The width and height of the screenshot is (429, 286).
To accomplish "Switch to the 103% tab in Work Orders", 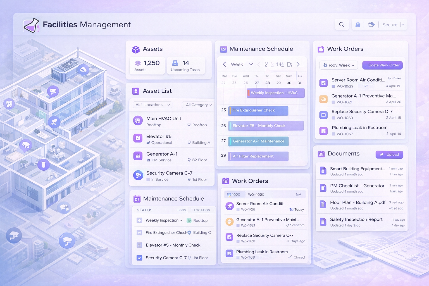I will pyautogui.click(x=234, y=194).
